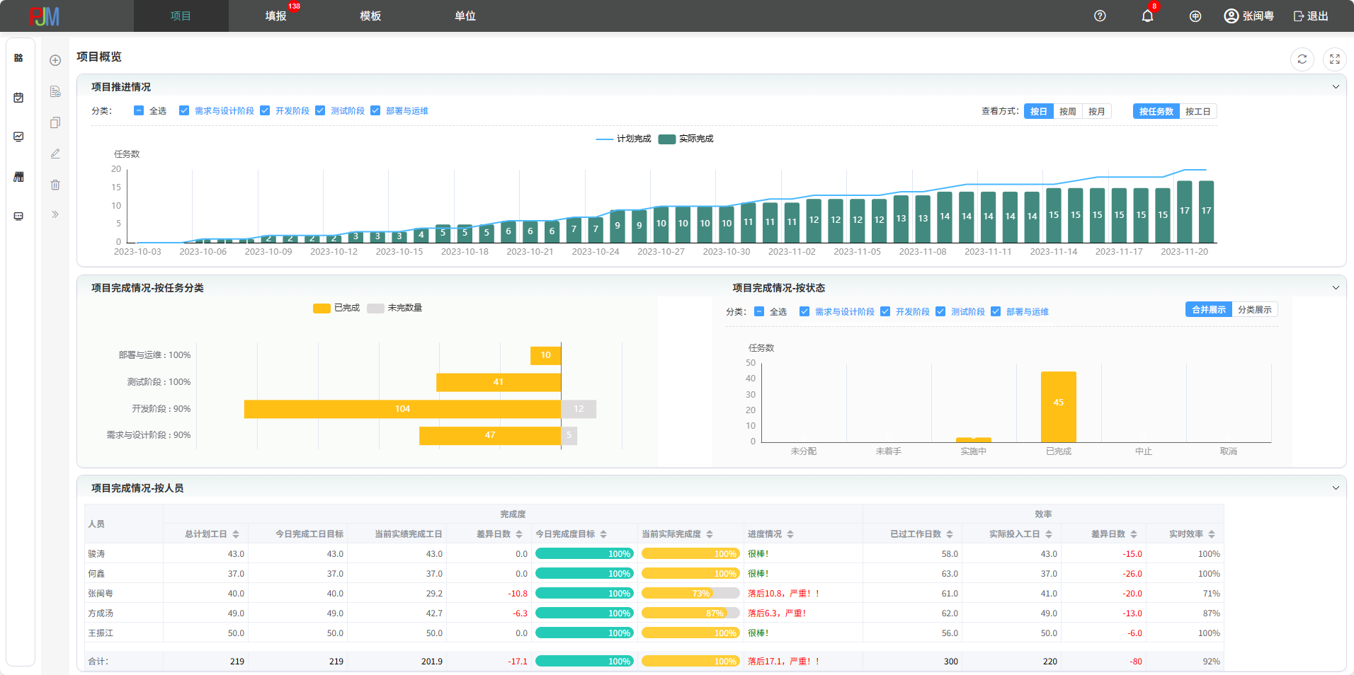
Task: Open the help question mark icon
Action: tap(1100, 16)
